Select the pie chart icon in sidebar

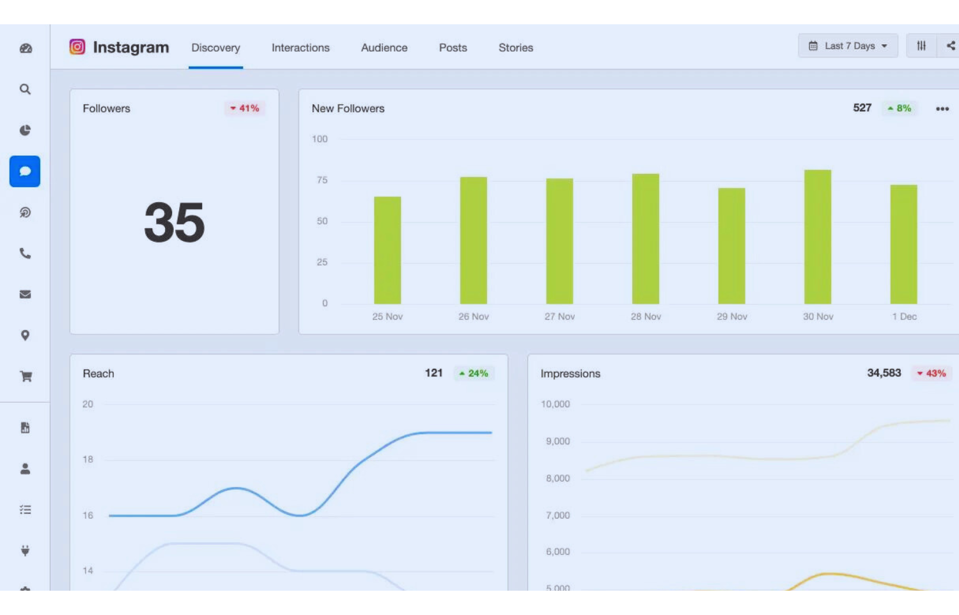25,130
